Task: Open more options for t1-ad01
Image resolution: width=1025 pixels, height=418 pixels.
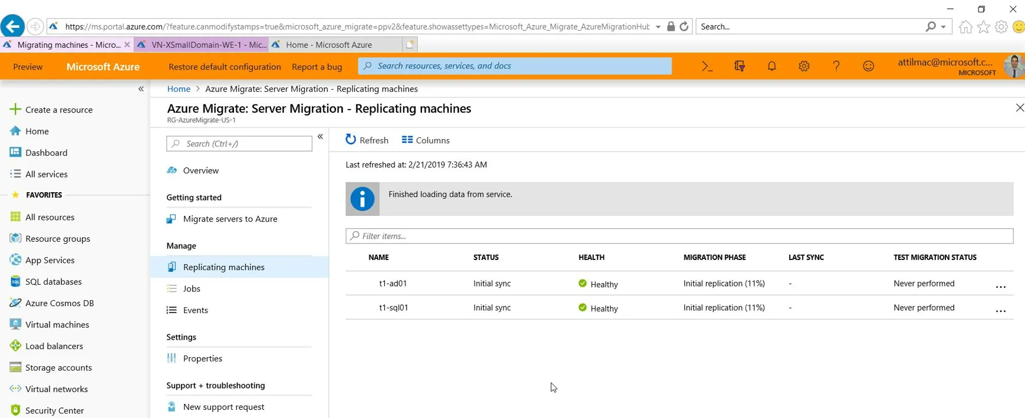Action: coord(1000,287)
